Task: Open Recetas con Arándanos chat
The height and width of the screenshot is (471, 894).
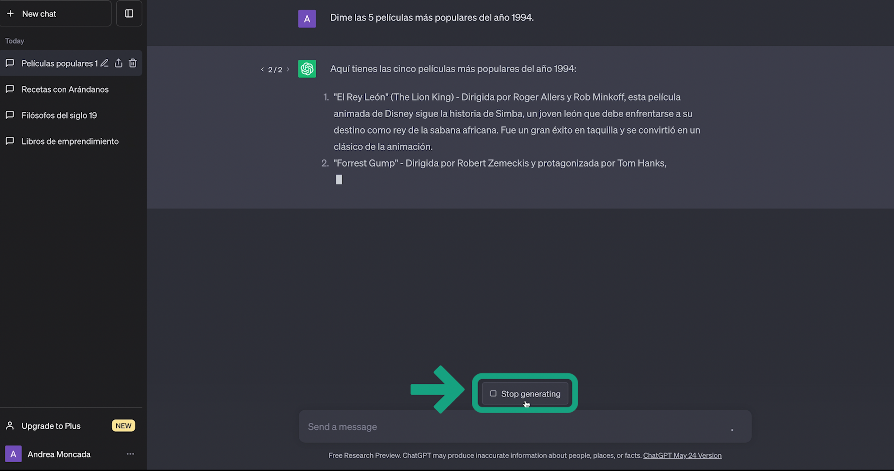Action: [65, 89]
